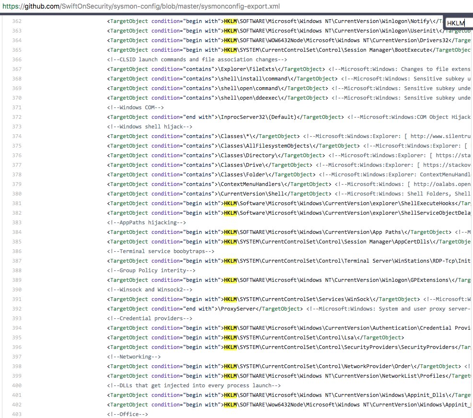The width and height of the screenshot is (473, 418).
Task: Click the Networking comment line
Action: (x=134, y=357)
